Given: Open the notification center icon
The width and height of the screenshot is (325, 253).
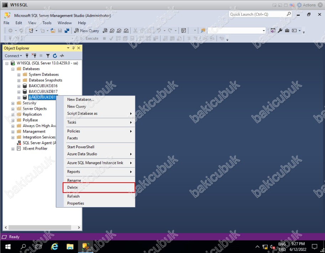Looking at the screenshot, I should (314, 247).
